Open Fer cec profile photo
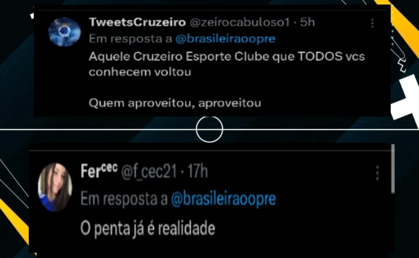This screenshot has height=258, width=419. (x=55, y=187)
